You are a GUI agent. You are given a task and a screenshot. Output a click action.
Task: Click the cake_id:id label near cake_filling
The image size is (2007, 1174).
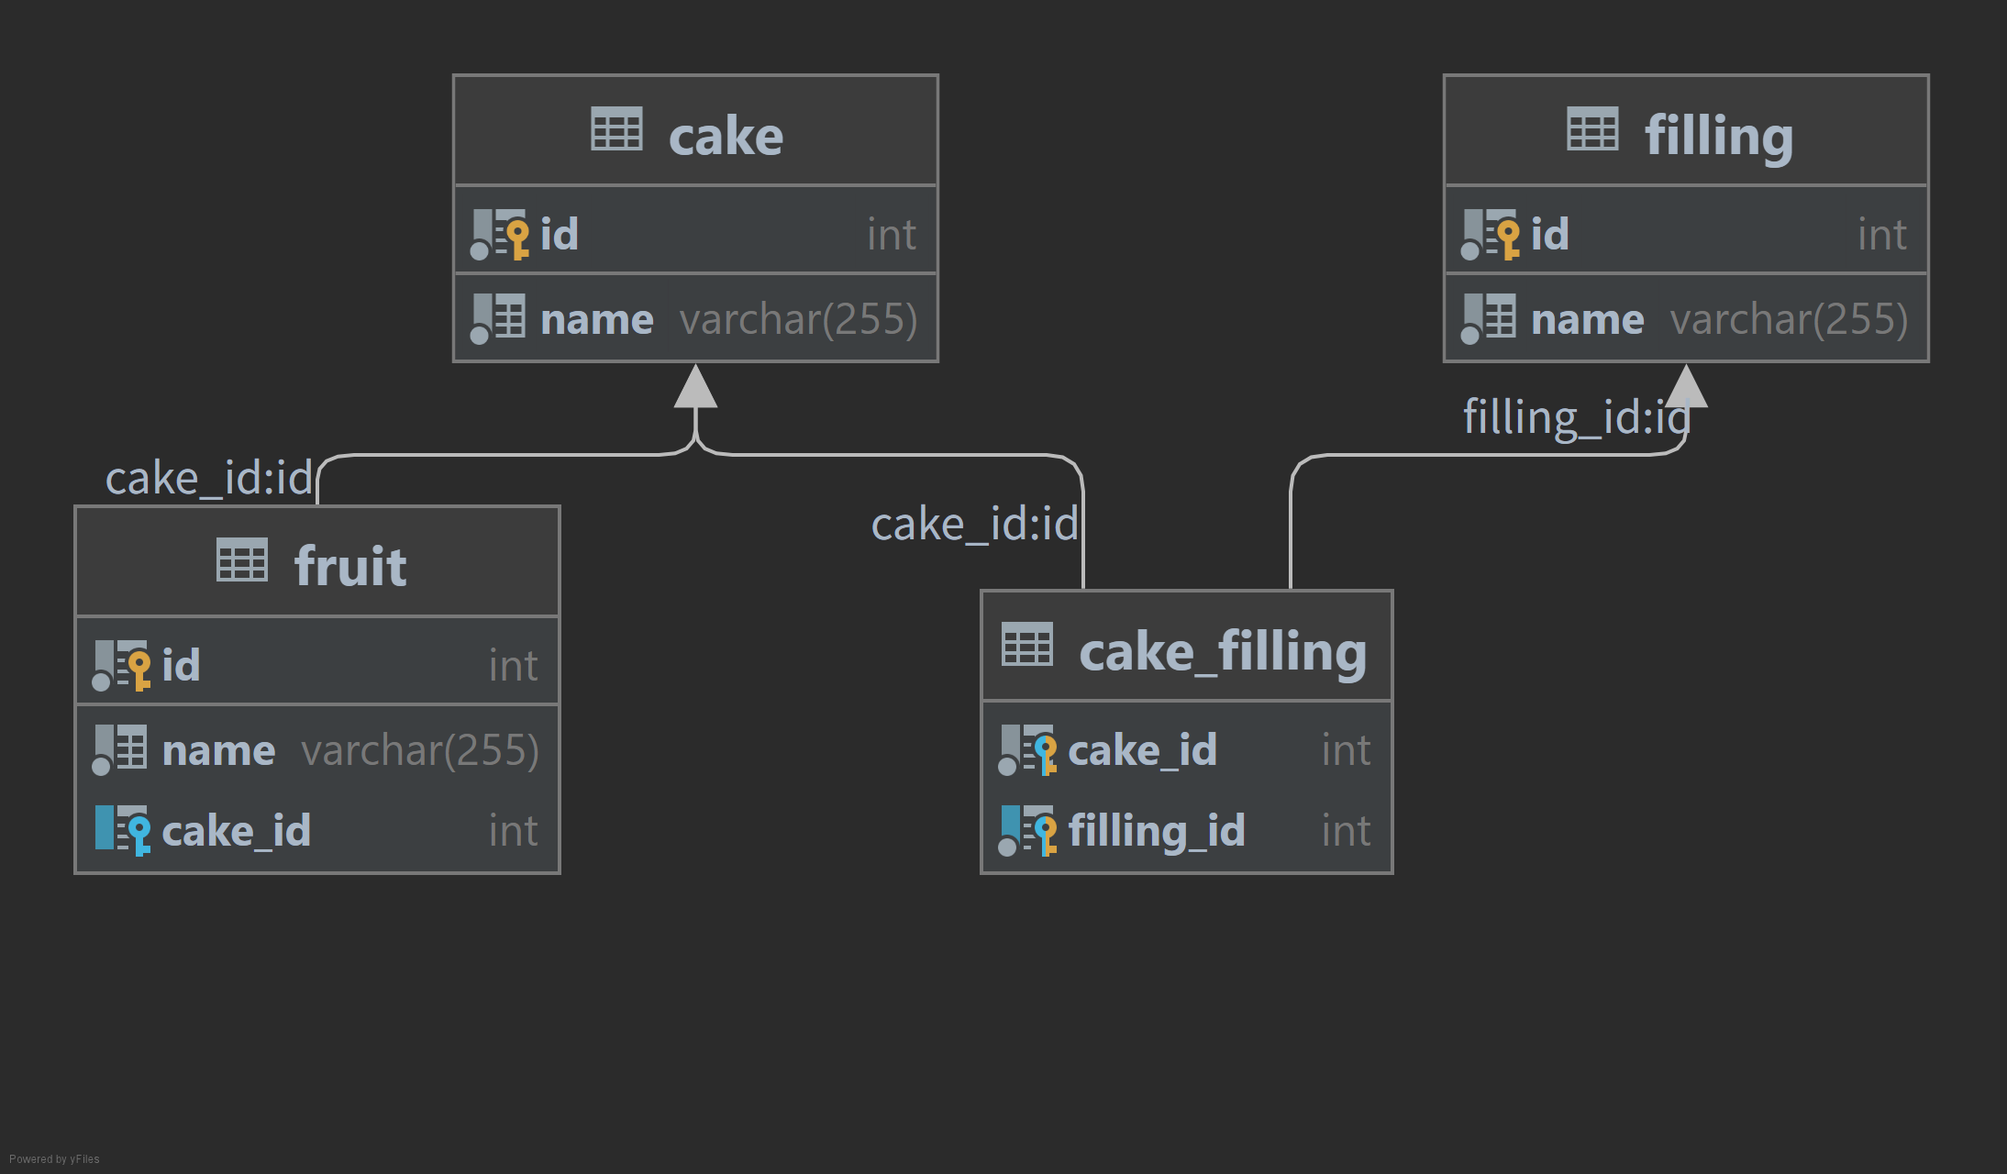974,525
